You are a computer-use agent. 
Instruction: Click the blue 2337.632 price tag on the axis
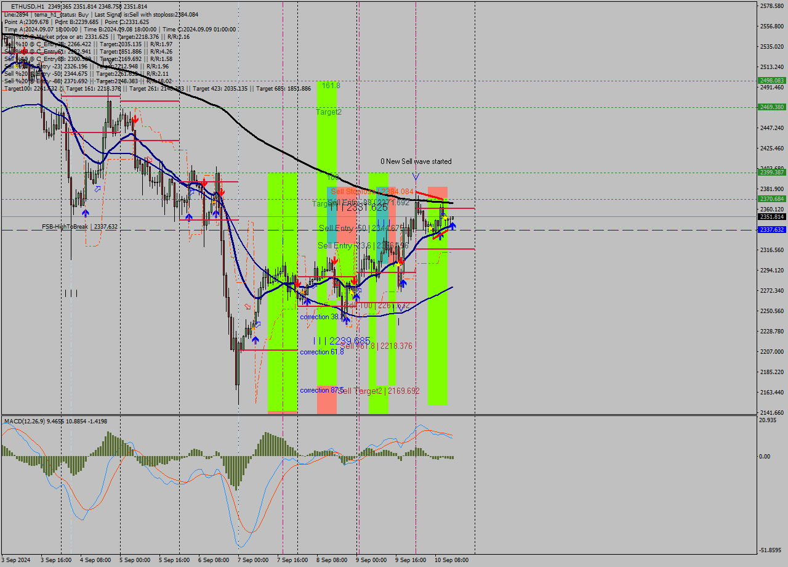click(771, 229)
